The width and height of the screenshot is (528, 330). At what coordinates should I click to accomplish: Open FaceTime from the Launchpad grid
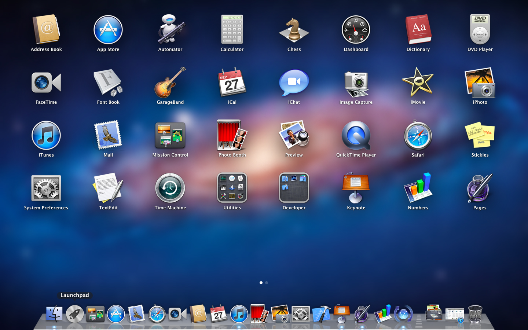pyautogui.click(x=46, y=82)
